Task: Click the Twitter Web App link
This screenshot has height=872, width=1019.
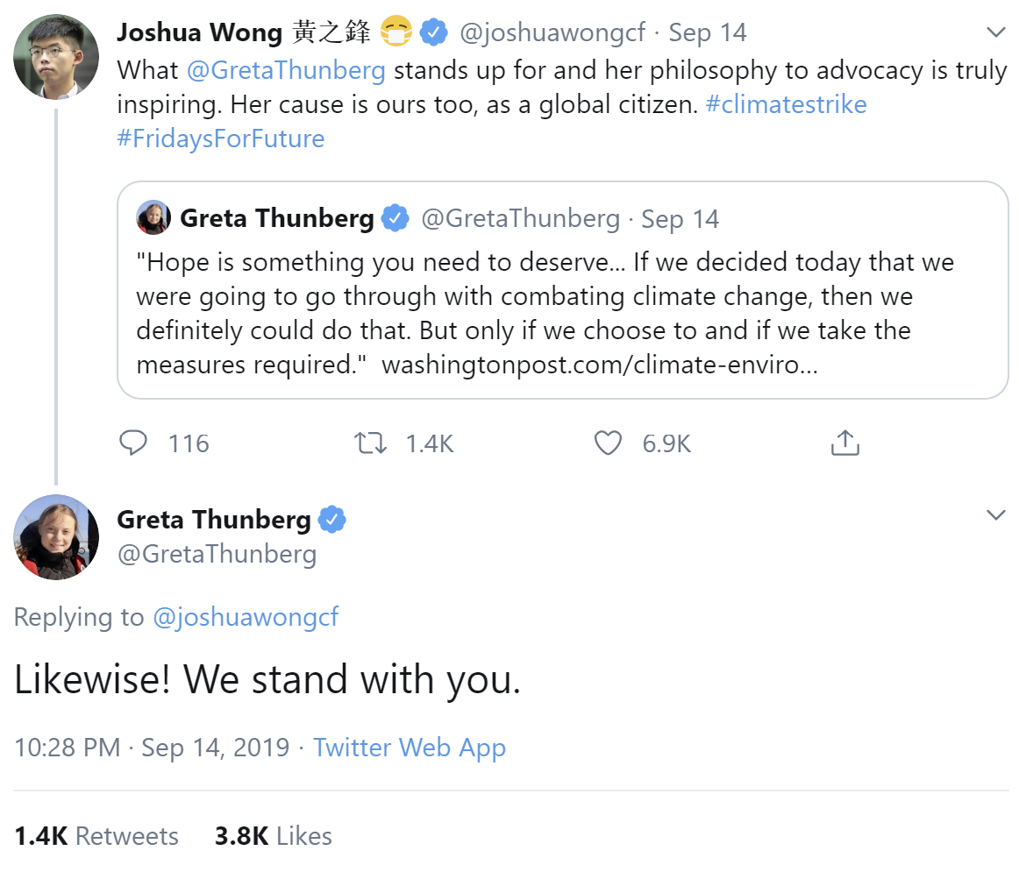Action: coord(410,748)
